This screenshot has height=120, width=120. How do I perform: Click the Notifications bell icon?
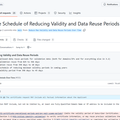click(x=104, y=4)
